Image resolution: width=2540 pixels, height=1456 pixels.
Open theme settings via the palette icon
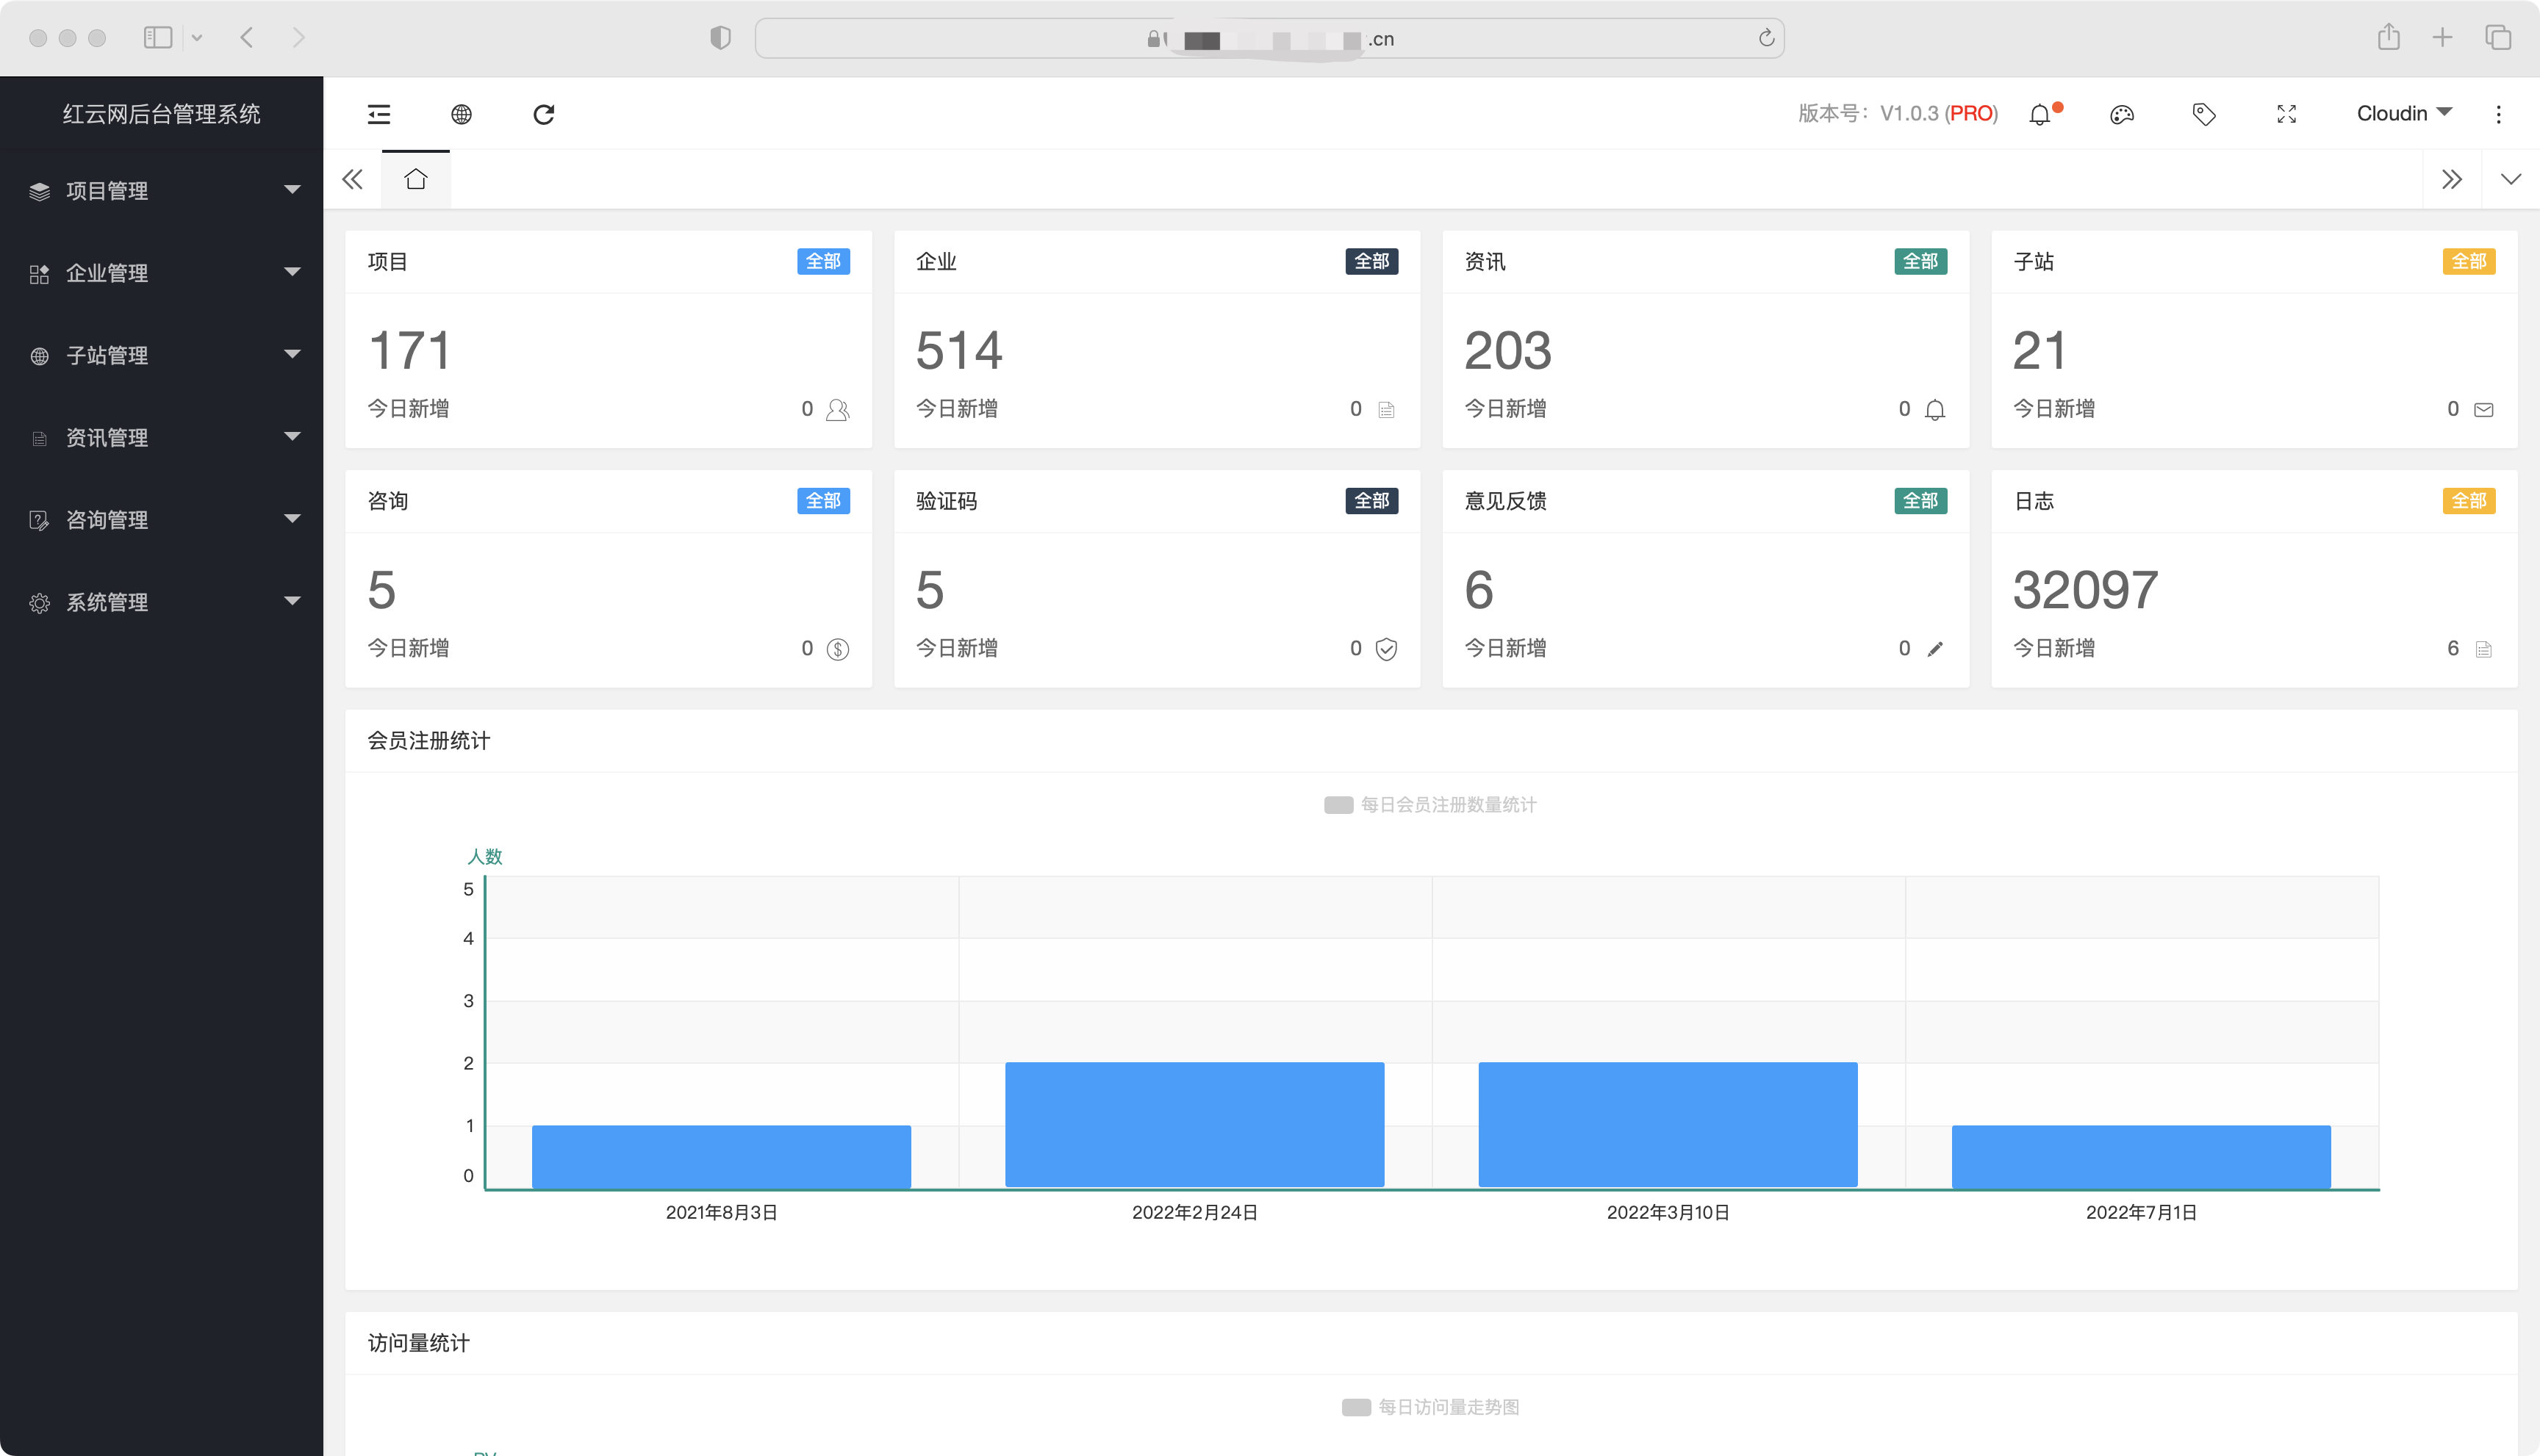point(2122,114)
